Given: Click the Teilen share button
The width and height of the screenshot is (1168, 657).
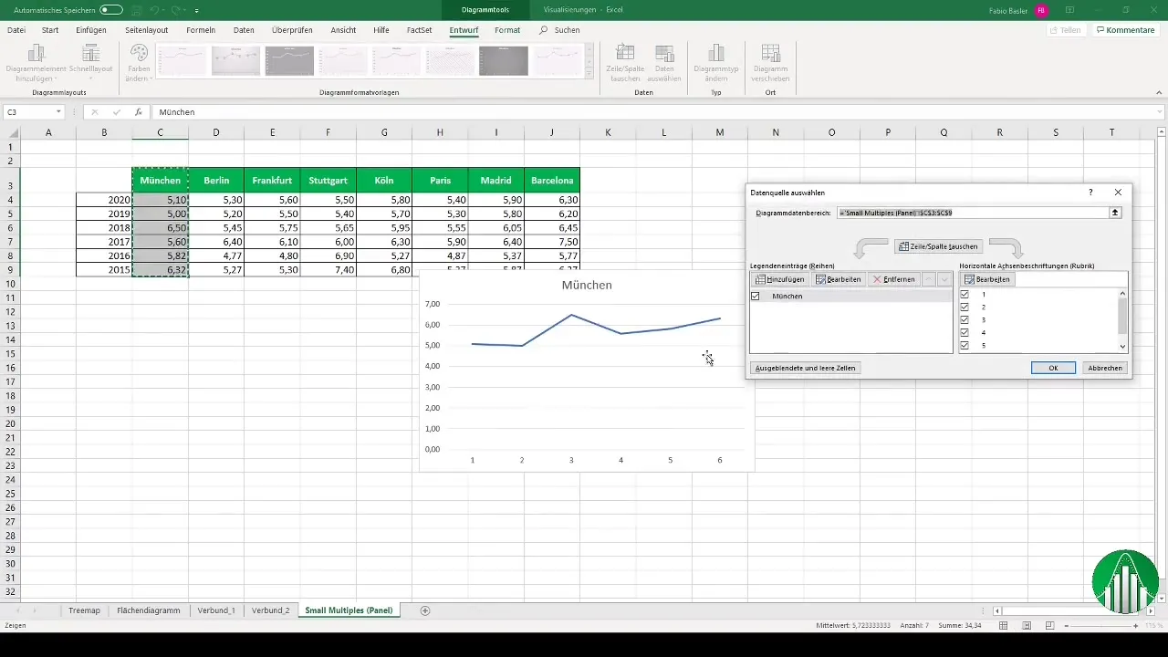Looking at the screenshot, I should 1066,30.
